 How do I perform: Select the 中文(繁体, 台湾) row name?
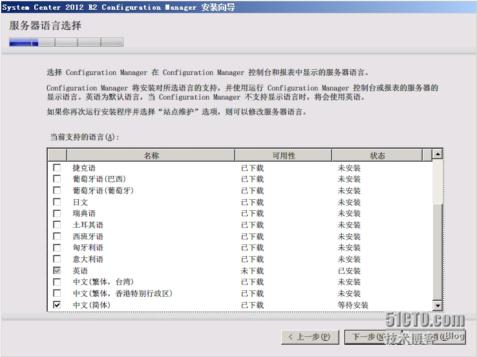[x=103, y=282]
